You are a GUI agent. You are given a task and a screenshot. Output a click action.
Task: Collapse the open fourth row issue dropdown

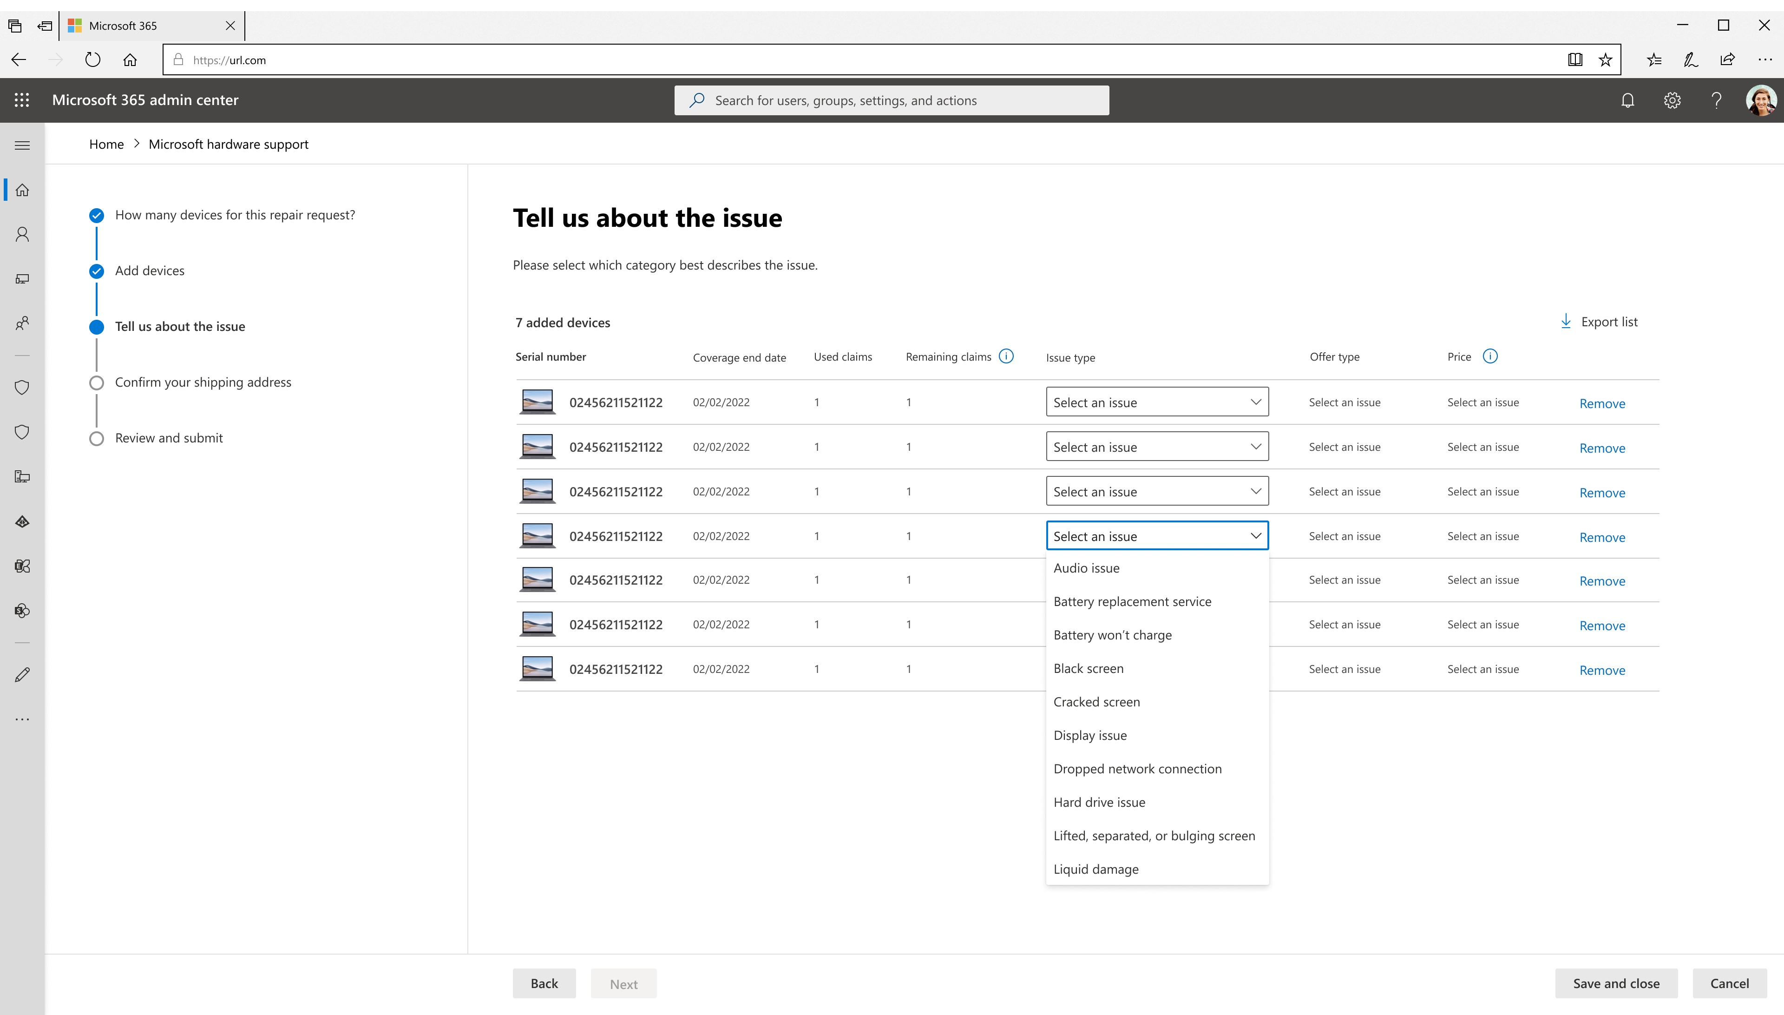coord(1157,535)
